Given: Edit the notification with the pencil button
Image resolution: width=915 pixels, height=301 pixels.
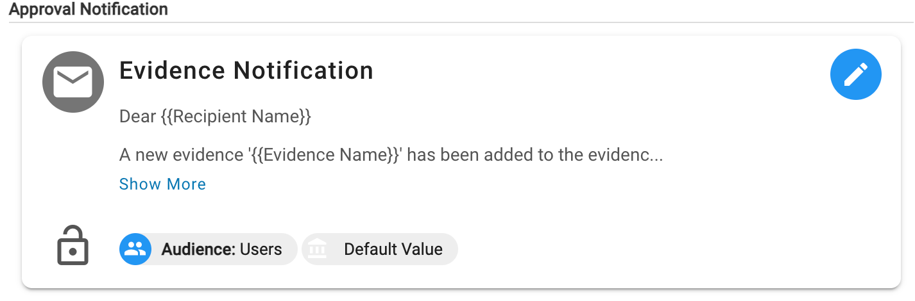Looking at the screenshot, I should pos(855,75).
